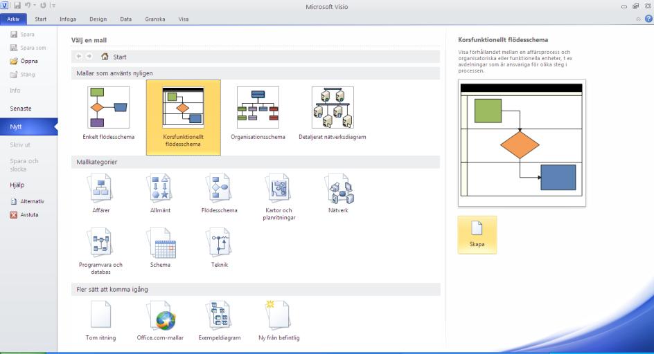Choose Ny från befintlig option

pyautogui.click(x=279, y=321)
